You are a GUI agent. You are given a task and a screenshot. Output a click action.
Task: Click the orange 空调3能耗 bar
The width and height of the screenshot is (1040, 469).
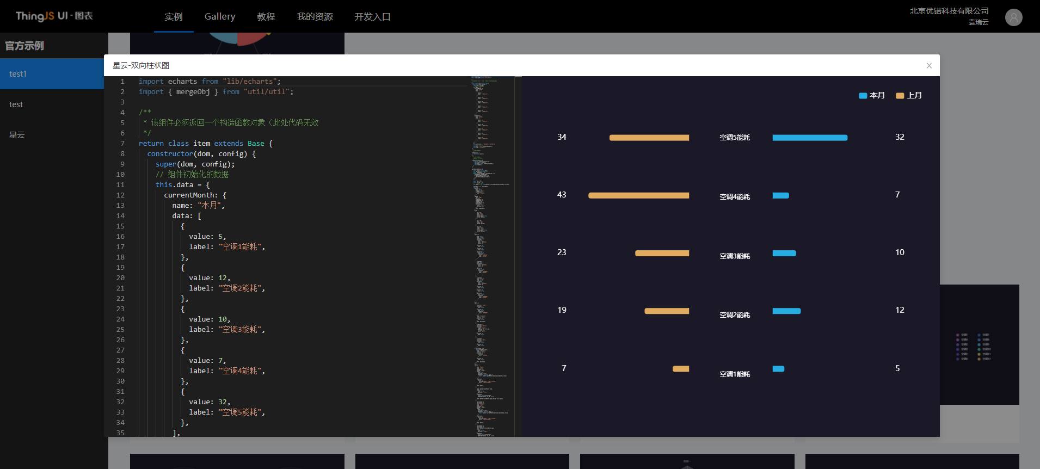click(x=662, y=253)
